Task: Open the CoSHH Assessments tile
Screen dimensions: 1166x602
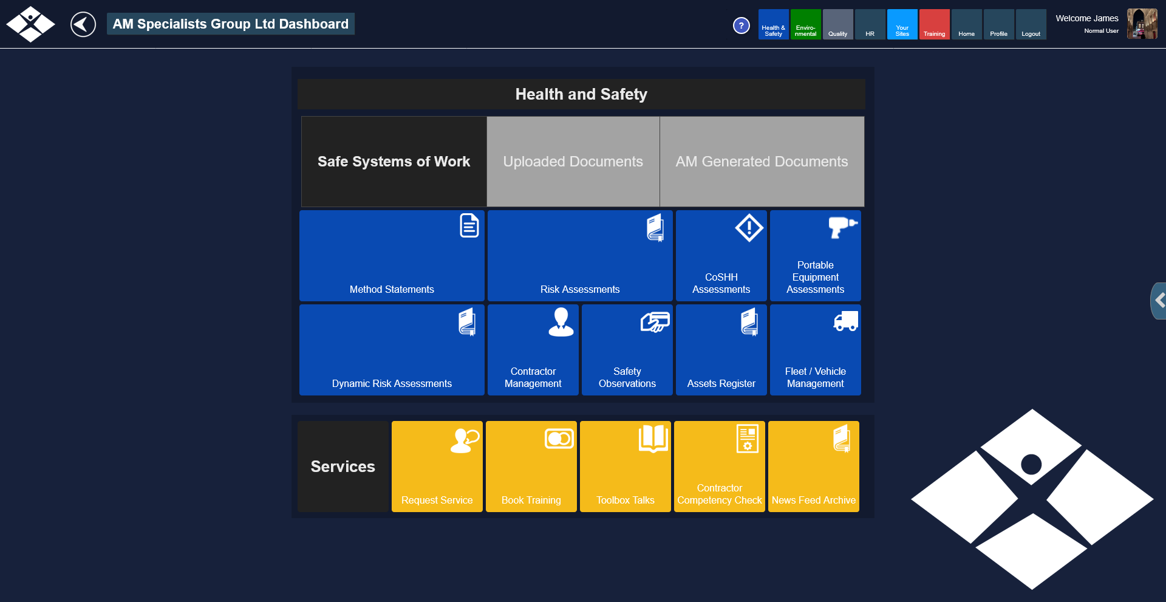Action: pyautogui.click(x=721, y=256)
